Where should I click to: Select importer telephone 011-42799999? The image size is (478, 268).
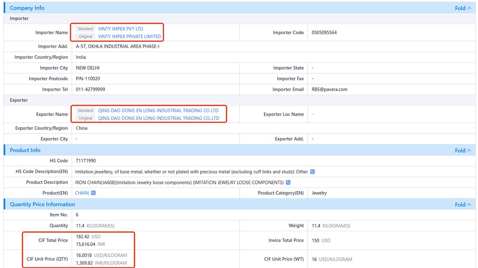90,89
